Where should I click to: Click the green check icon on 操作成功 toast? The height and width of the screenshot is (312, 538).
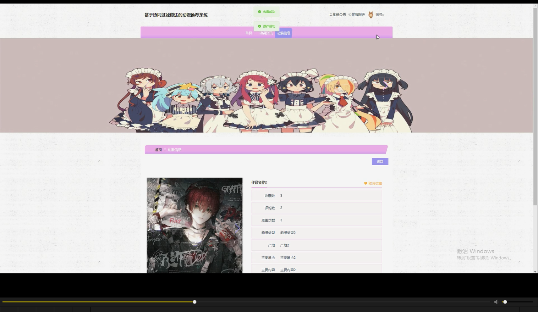(x=259, y=26)
